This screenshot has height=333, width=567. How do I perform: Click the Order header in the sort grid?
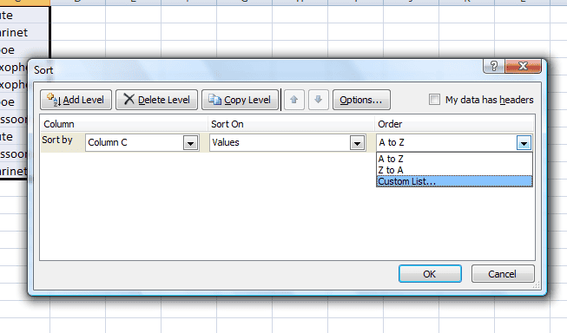tap(454, 124)
